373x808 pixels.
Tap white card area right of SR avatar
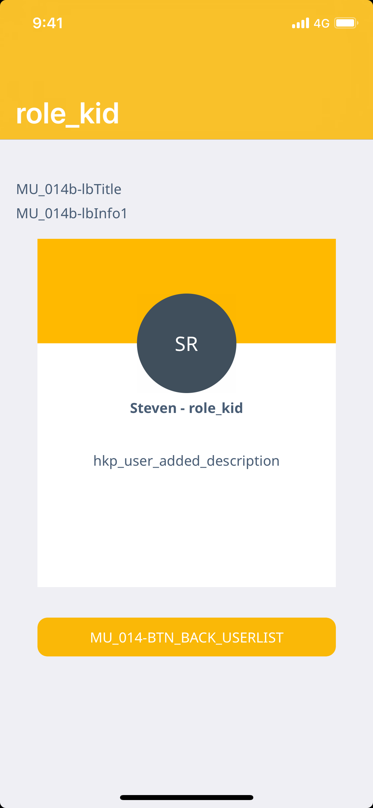285,368
